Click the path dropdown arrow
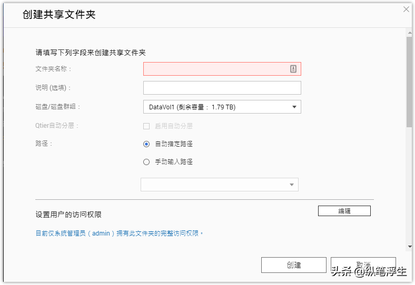 pos(292,185)
